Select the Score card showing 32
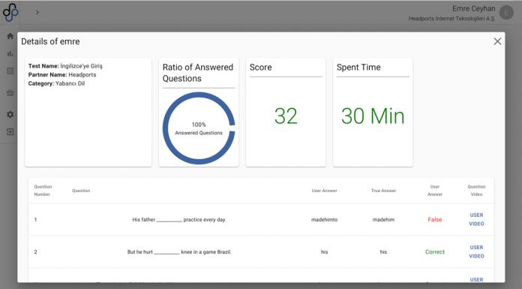Viewport: 522px width, 289px height. (x=286, y=113)
